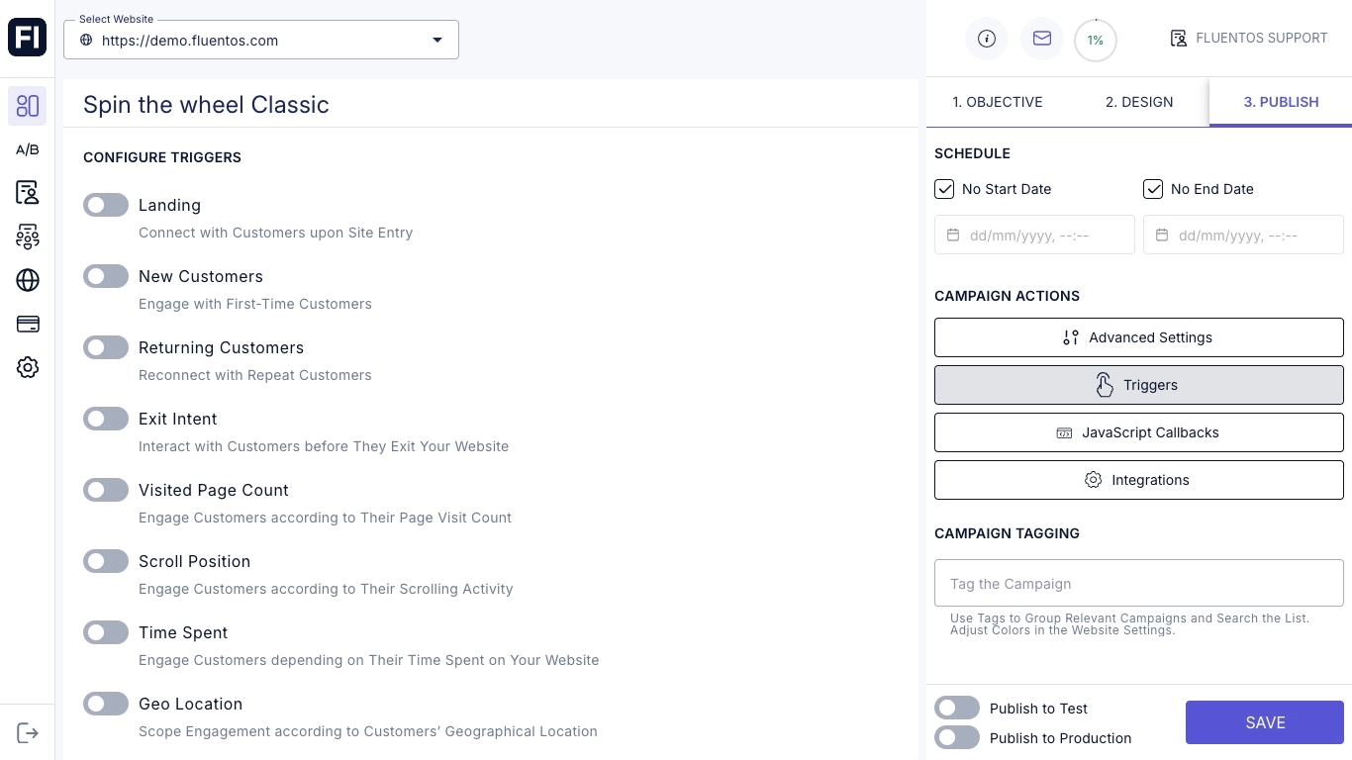Click the globe websites icon in sidebar

28,280
